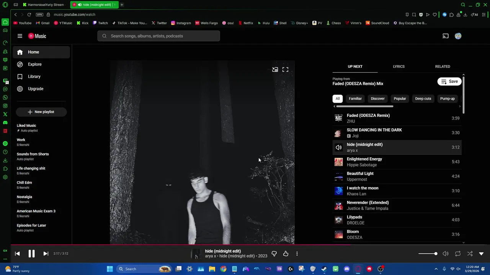The image size is (490, 275).
Task: Switch to the LYRICS tab
Action: [x=399, y=66]
